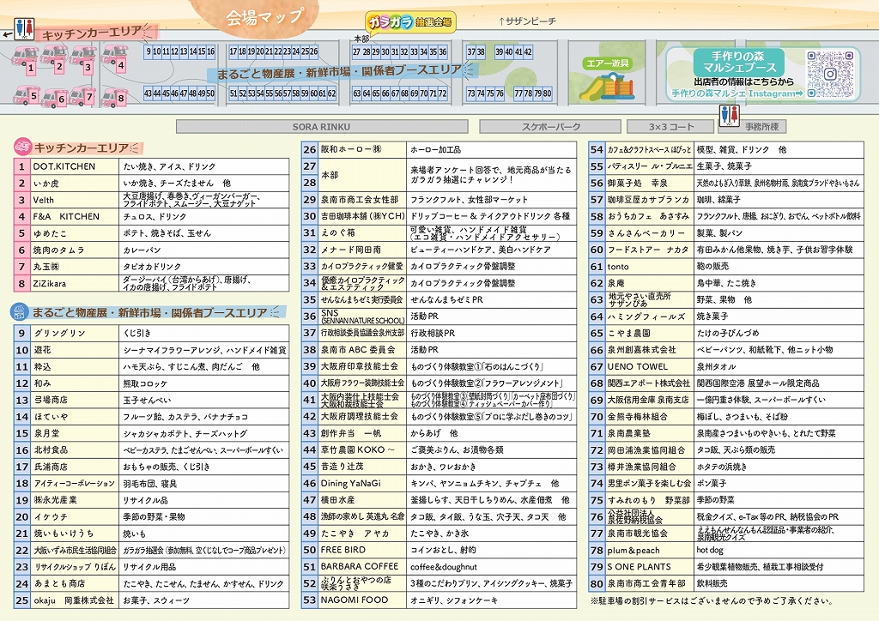Screen dimensions: 879x621
Task: Click the DOT.KITCHEN row name
Action: tap(64, 166)
